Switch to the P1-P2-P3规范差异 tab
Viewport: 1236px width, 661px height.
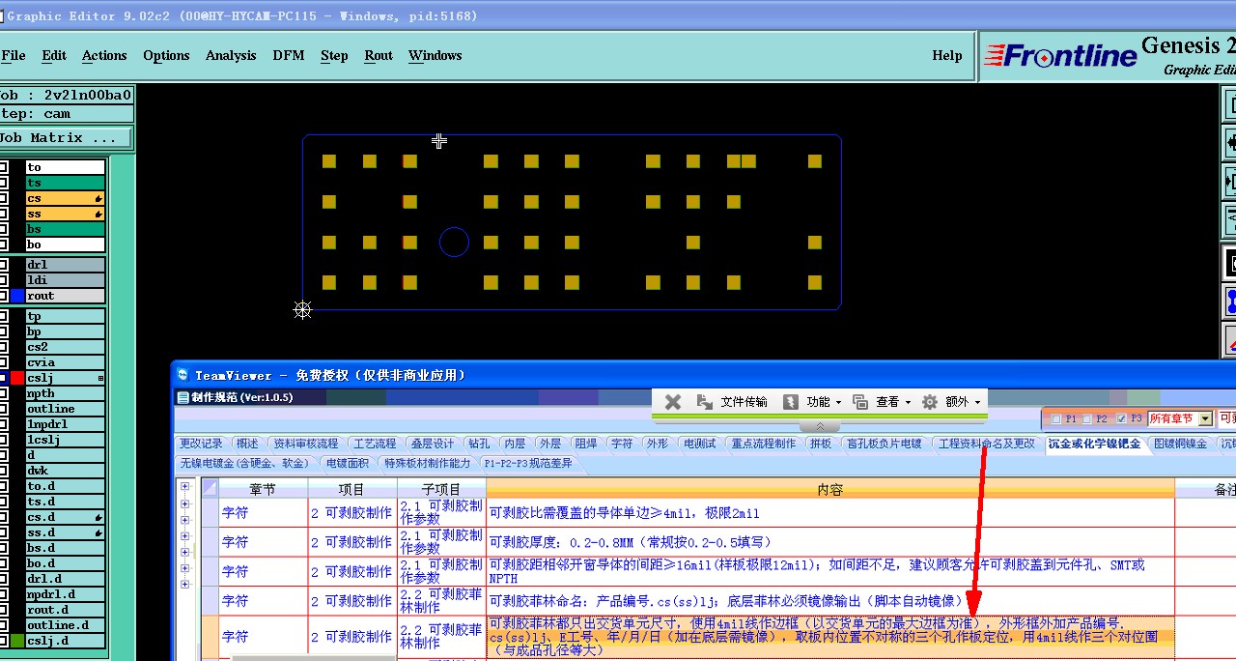click(528, 463)
